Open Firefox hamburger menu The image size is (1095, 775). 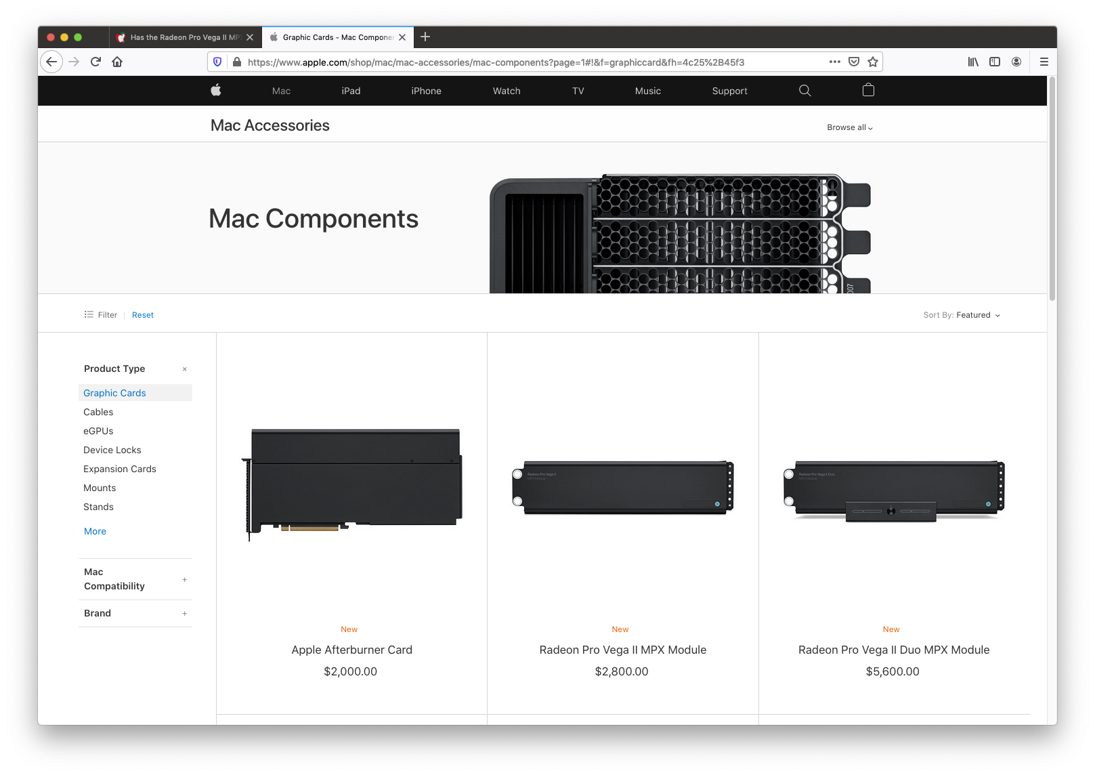[1044, 62]
